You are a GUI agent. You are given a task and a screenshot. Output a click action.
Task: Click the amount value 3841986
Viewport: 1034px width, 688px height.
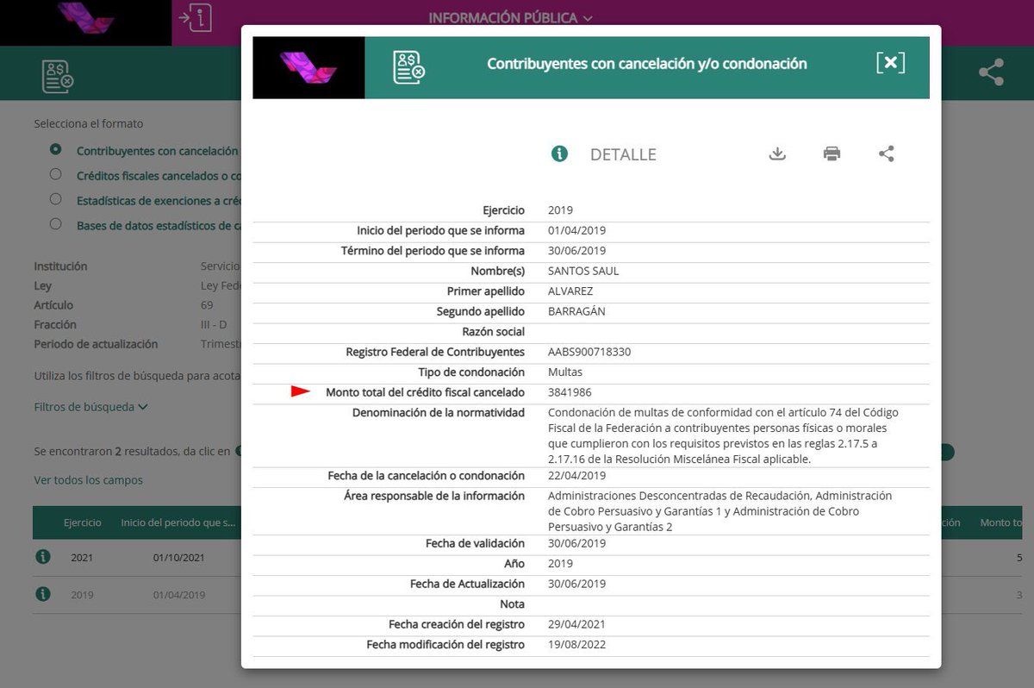point(570,392)
